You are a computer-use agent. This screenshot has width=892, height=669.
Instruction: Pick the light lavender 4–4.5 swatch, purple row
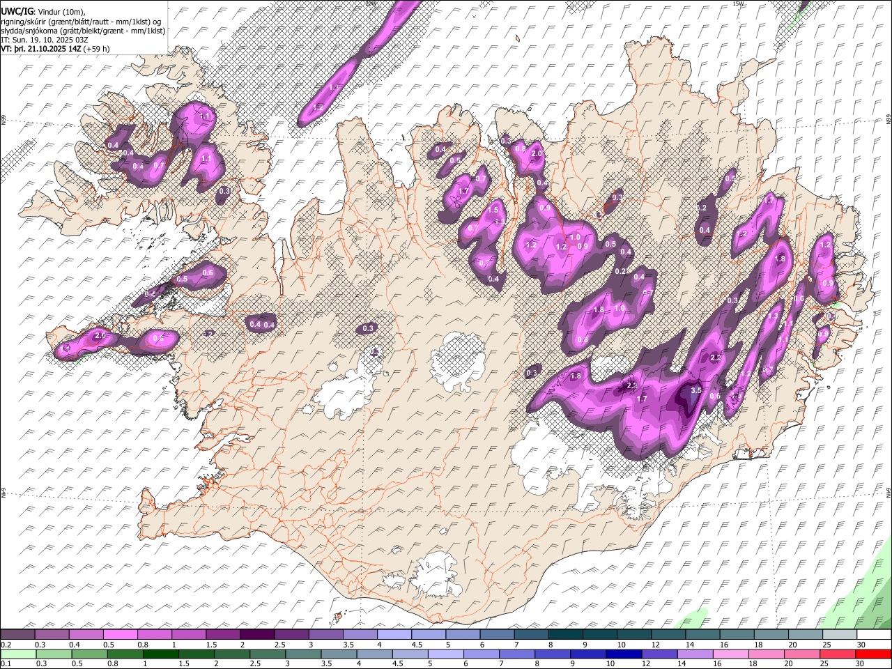393,634
